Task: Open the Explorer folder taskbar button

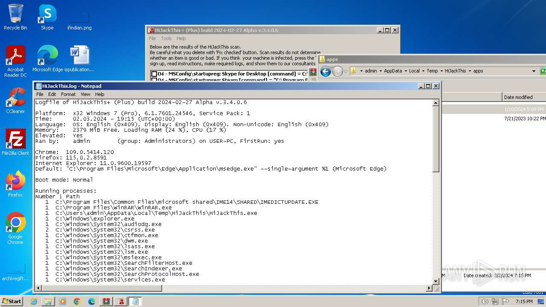Action: 48,301
